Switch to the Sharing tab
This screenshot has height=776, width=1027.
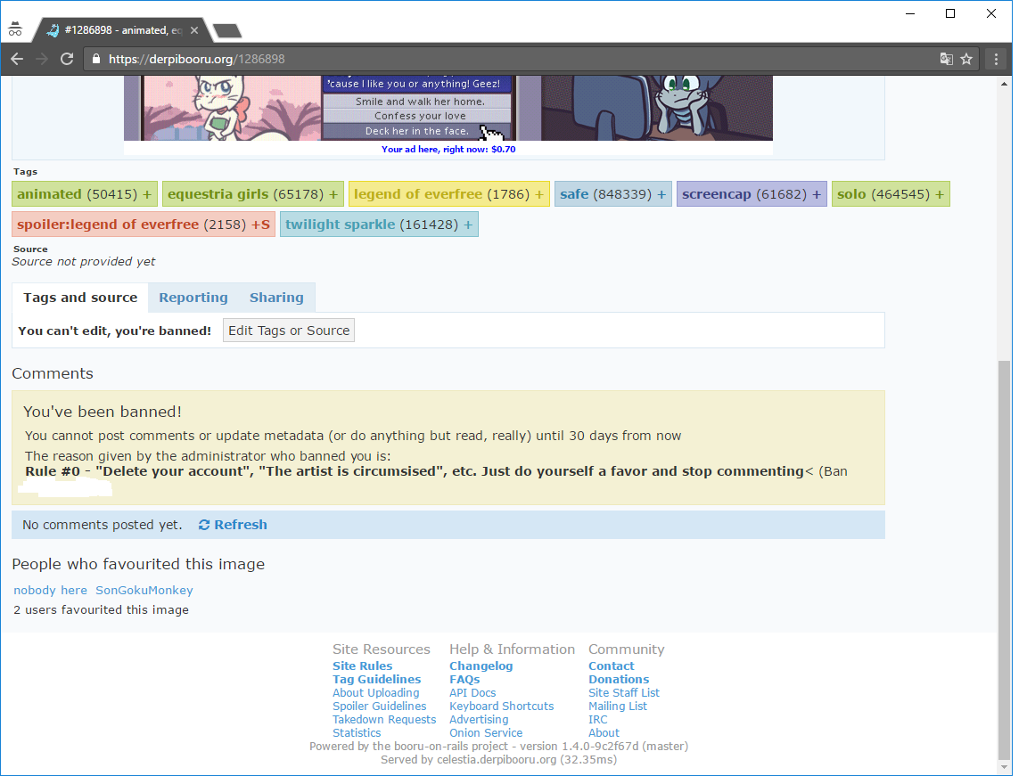coord(276,298)
